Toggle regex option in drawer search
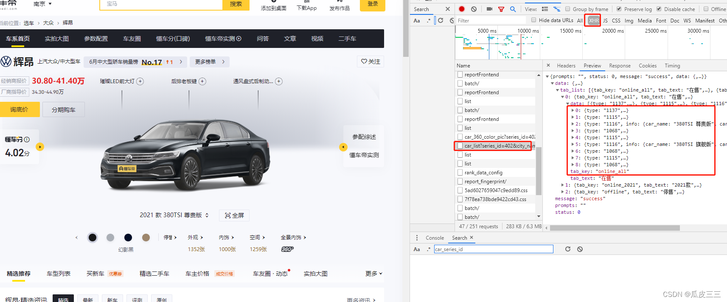 pyautogui.click(x=429, y=249)
